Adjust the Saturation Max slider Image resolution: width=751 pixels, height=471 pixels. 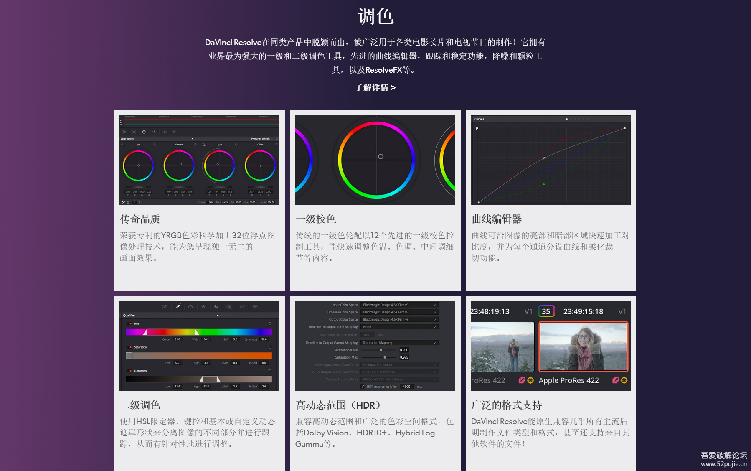tap(385, 357)
